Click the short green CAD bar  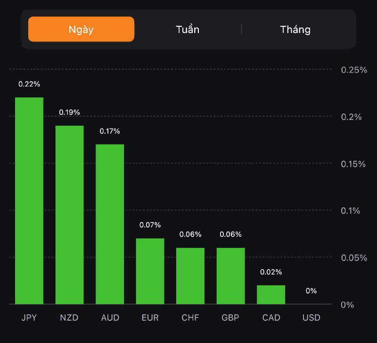[x=271, y=295]
